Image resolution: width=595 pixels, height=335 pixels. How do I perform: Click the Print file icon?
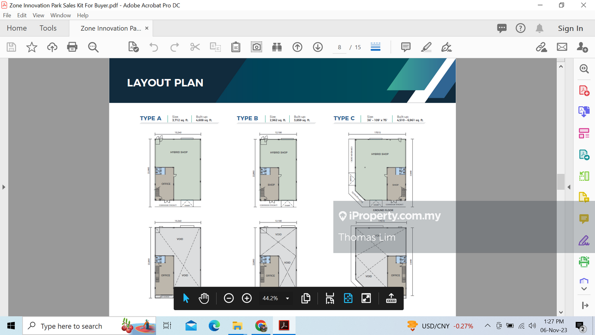(72, 47)
